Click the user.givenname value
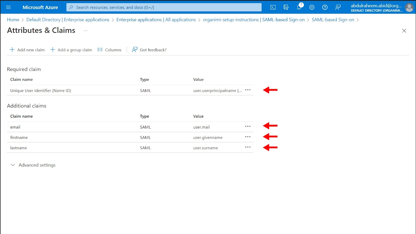 pos(208,137)
